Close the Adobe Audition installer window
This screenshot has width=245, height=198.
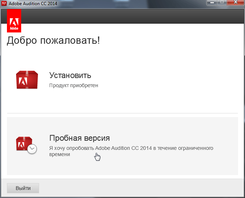[x=236, y=3]
